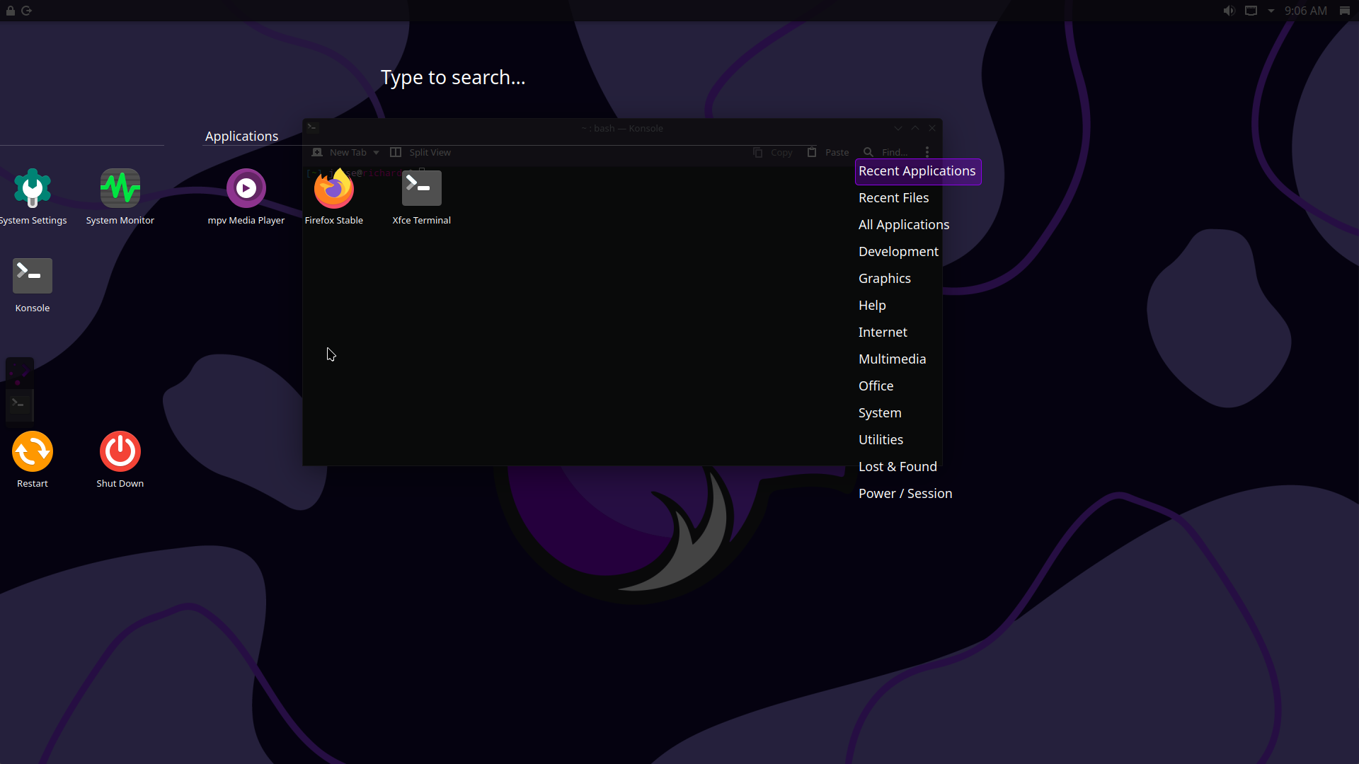The height and width of the screenshot is (764, 1359).
Task: Click the Xfce Terminal label text
Action: tap(422, 221)
